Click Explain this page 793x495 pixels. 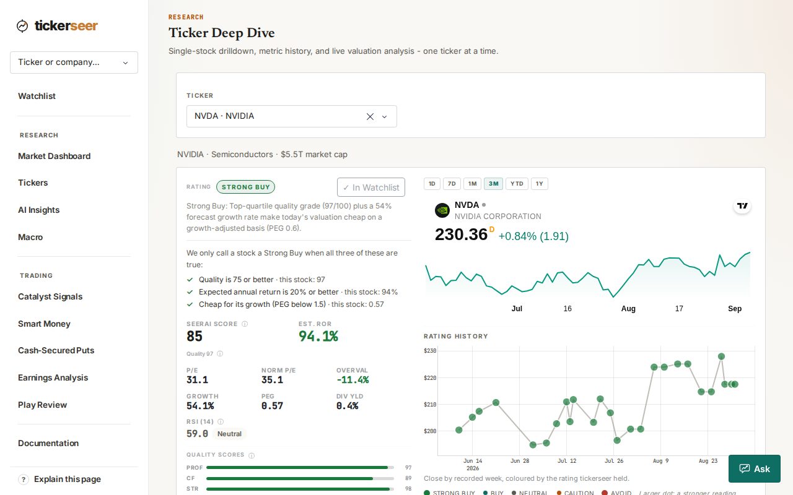click(68, 480)
